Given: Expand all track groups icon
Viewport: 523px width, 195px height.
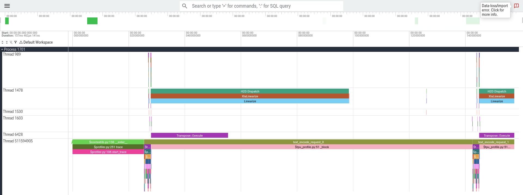Looking at the screenshot, I should point(2,42).
